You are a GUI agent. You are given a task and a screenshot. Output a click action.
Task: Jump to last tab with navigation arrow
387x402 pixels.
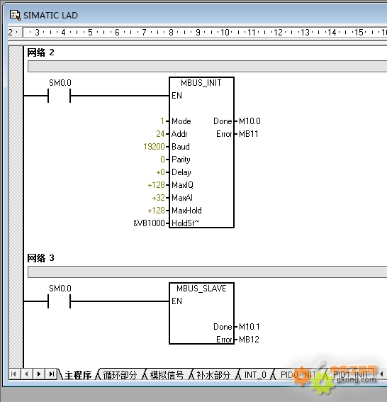(52, 374)
